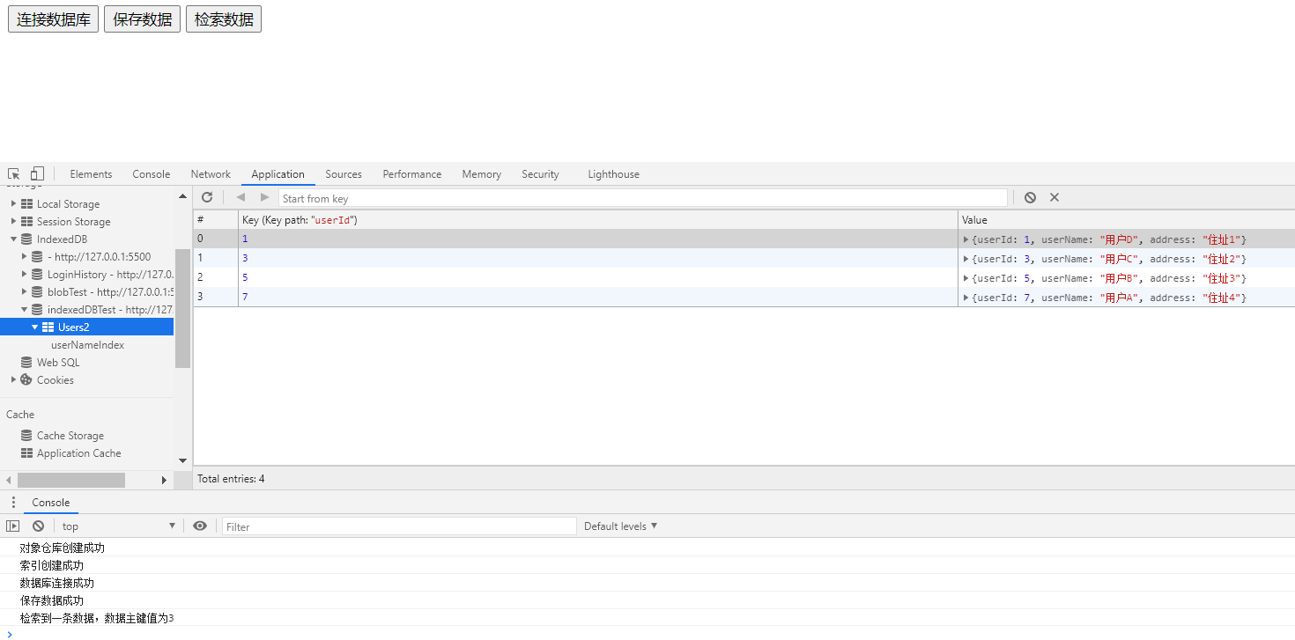
Task: Toggle the device toolbar icon
Action: pos(37,174)
